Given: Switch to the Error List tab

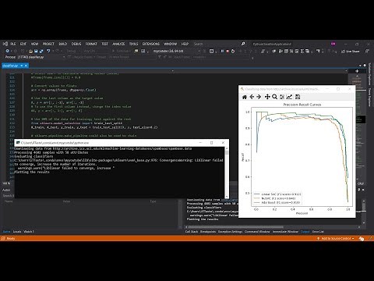Looking at the screenshot, I should [x=318, y=231].
